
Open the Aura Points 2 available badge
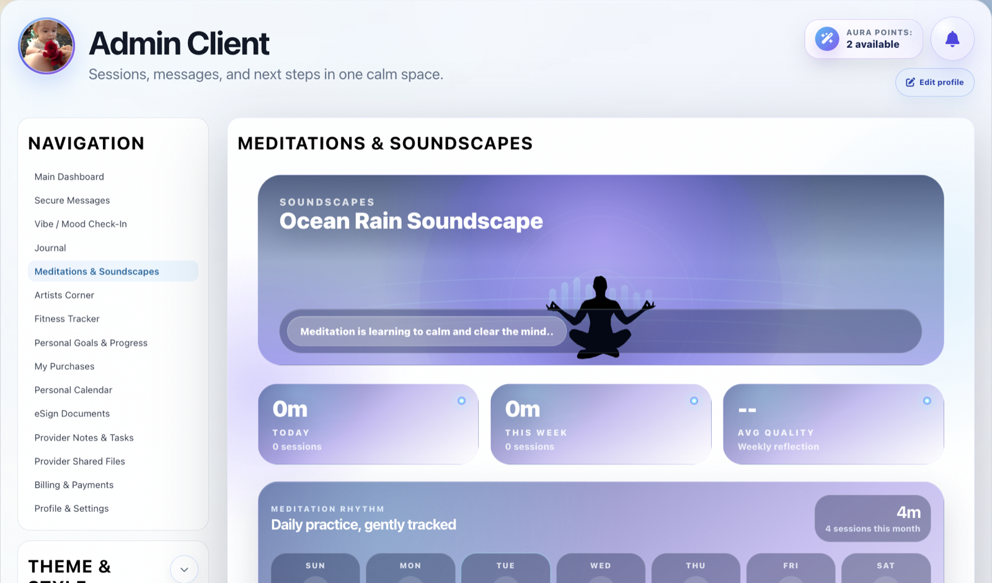click(x=864, y=39)
